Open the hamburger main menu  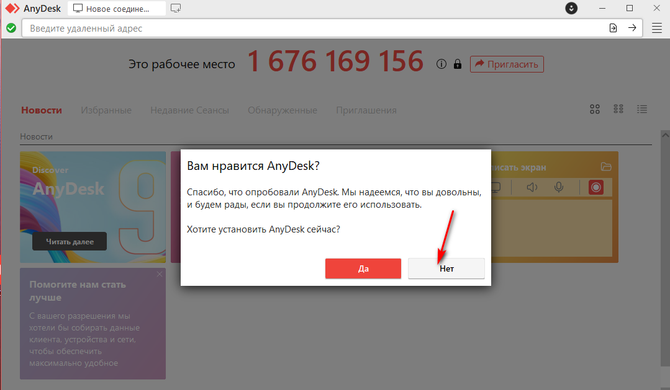657,28
